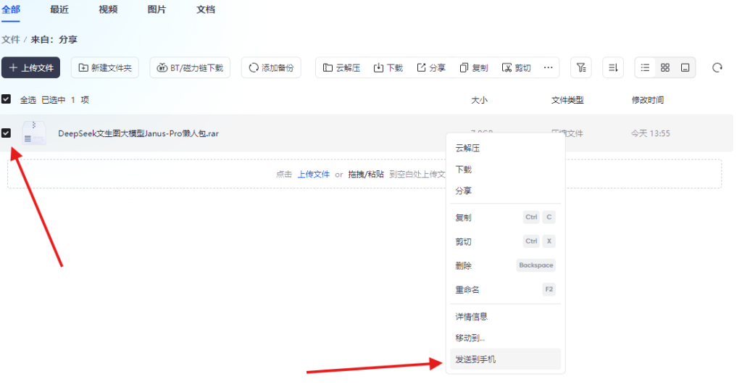Click 下载 in the toolbar
Viewport: 742px width, 387px height.
click(x=388, y=68)
